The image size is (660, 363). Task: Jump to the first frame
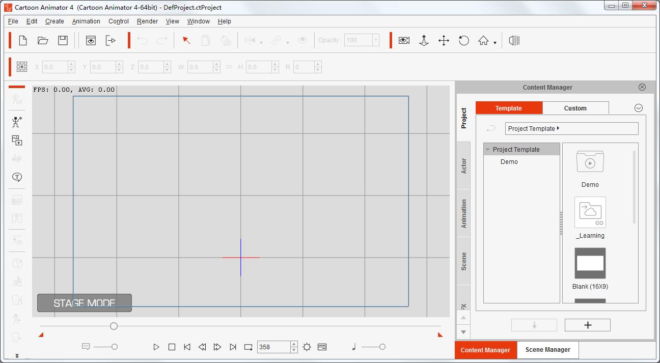[187, 347]
